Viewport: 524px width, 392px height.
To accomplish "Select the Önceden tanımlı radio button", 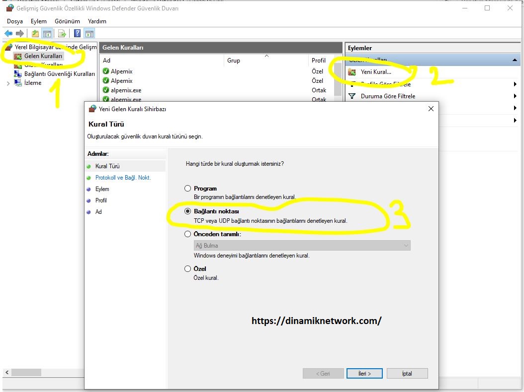I will pos(188,234).
